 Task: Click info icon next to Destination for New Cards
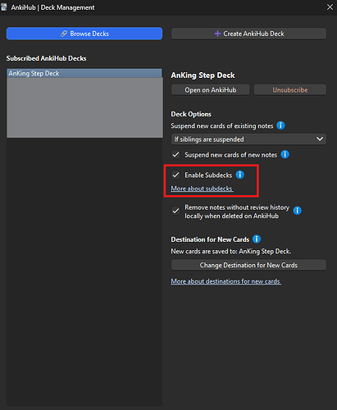[257, 239]
